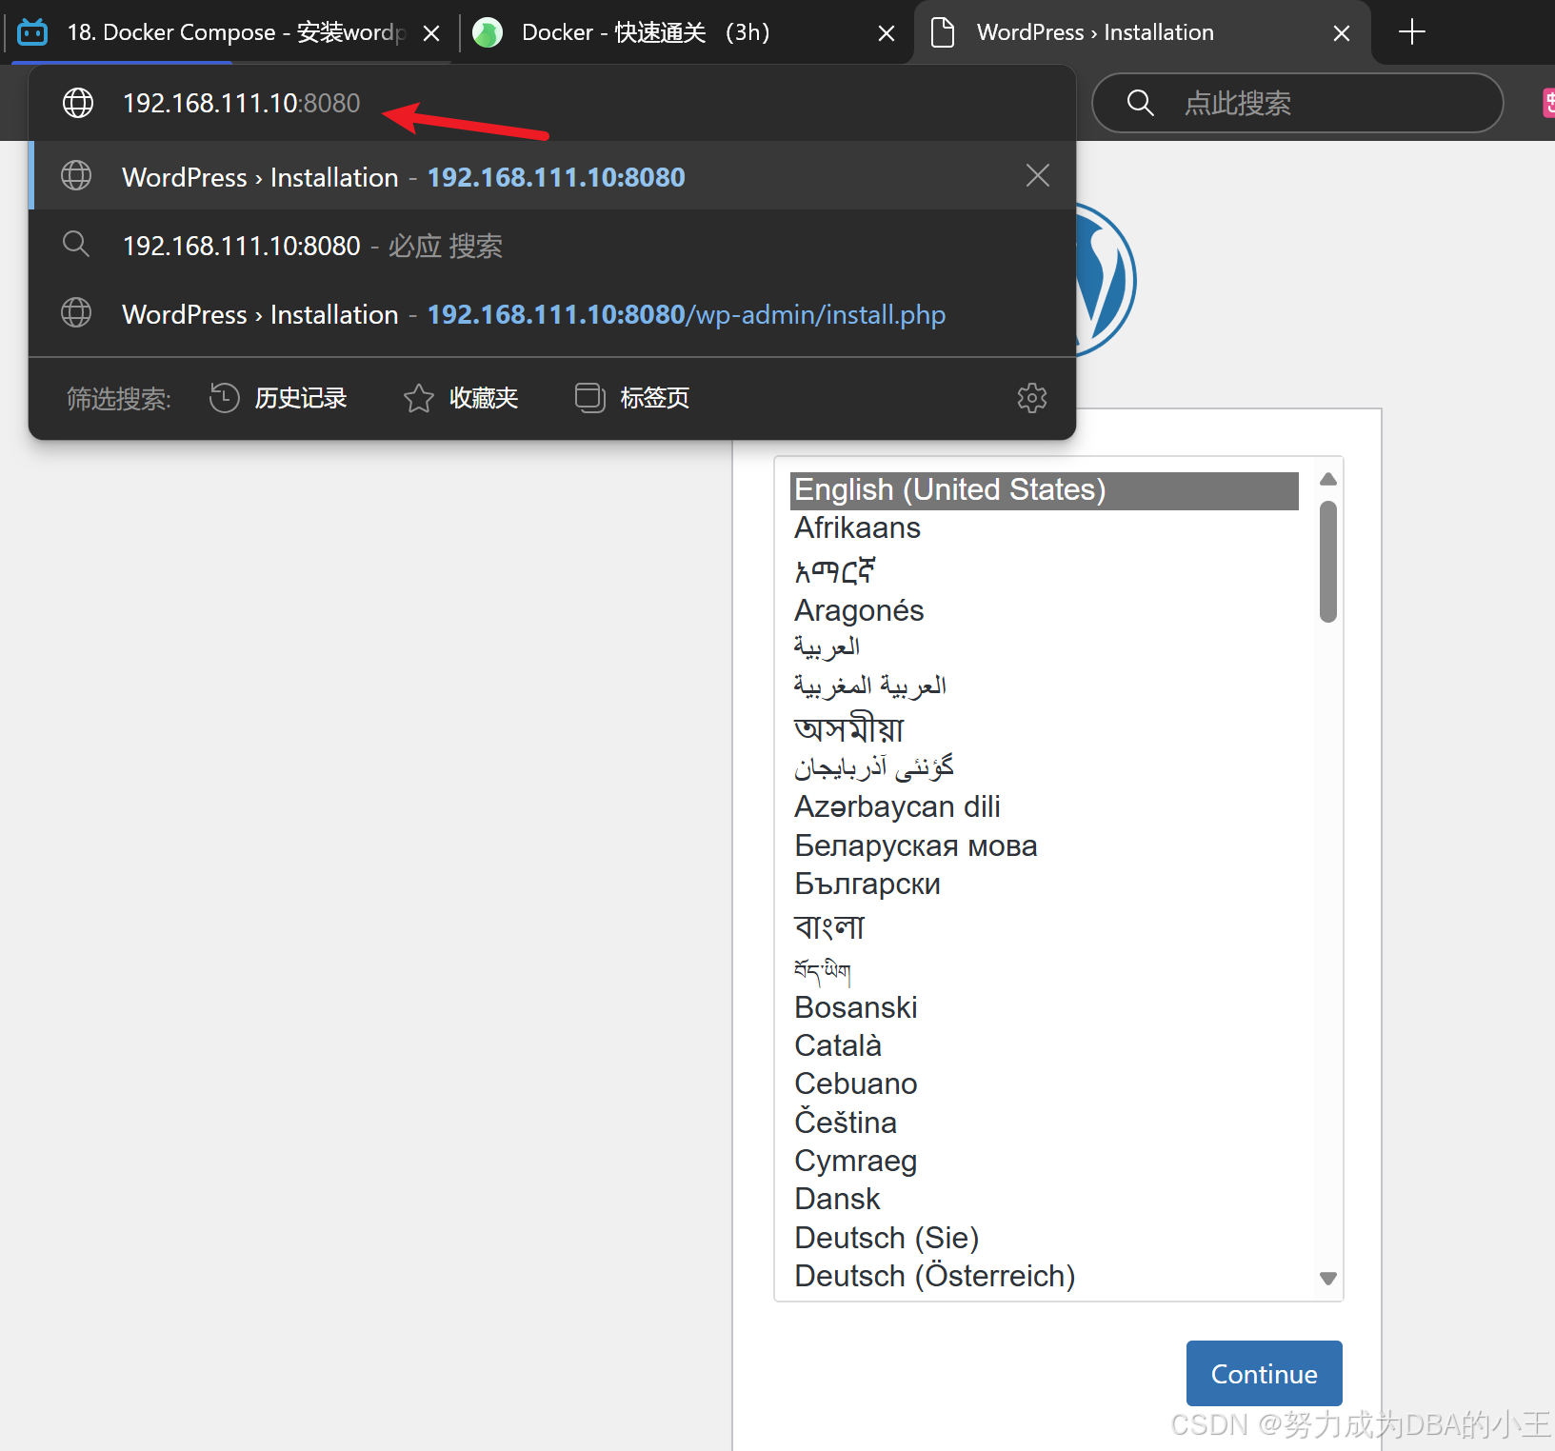Click language list scroll up arrow
1555x1451 pixels.
coord(1328,479)
